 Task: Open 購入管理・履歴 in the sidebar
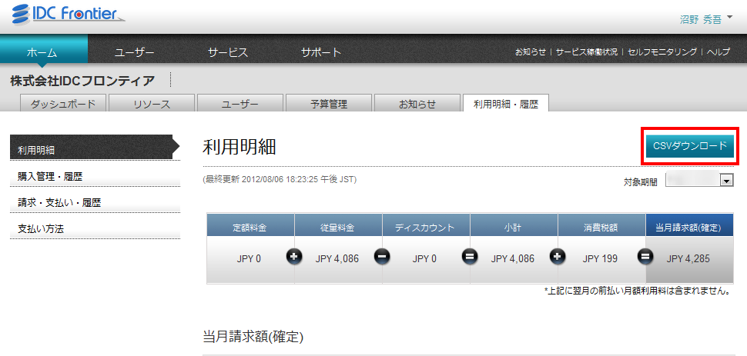pos(95,177)
